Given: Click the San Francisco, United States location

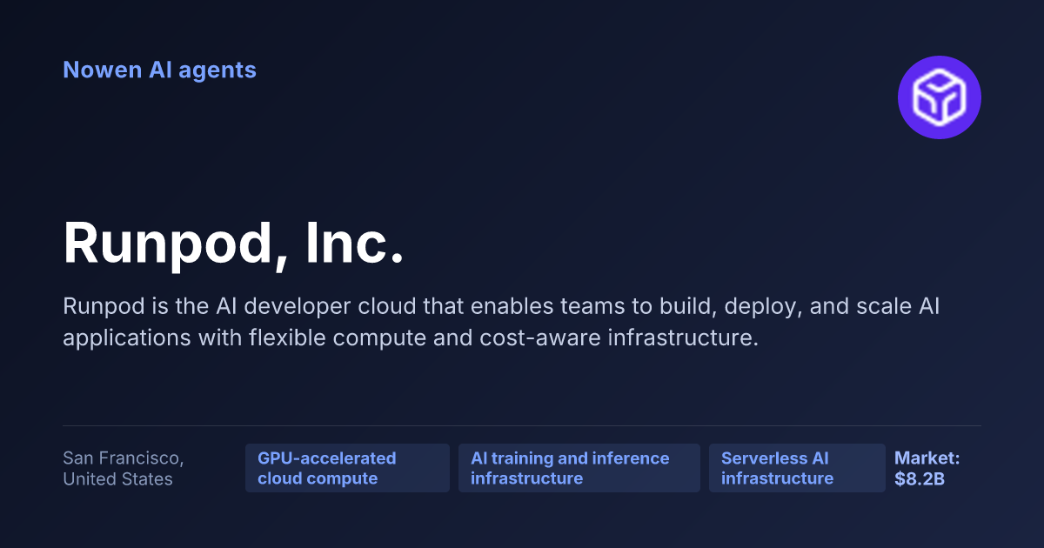Looking at the screenshot, I should (123, 468).
